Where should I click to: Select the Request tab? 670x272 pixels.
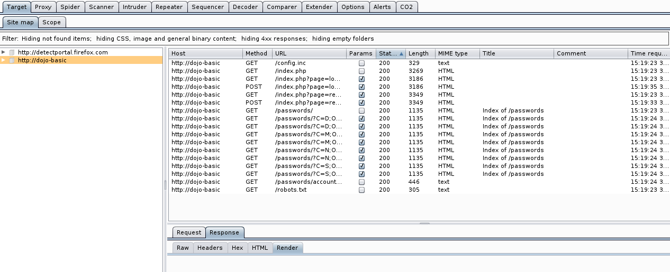[x=189, y=232]
